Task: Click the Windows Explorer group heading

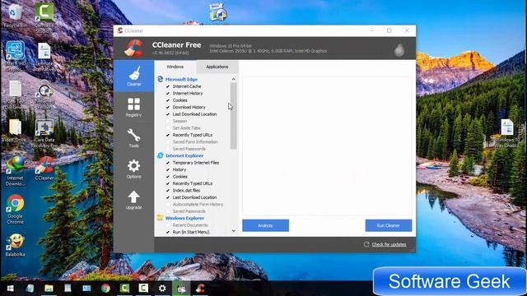Action: click(x=184, y=218)
